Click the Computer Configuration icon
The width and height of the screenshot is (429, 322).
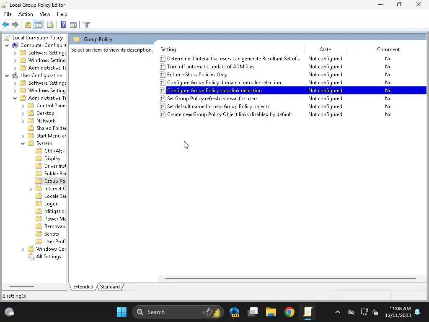[16, 45]
